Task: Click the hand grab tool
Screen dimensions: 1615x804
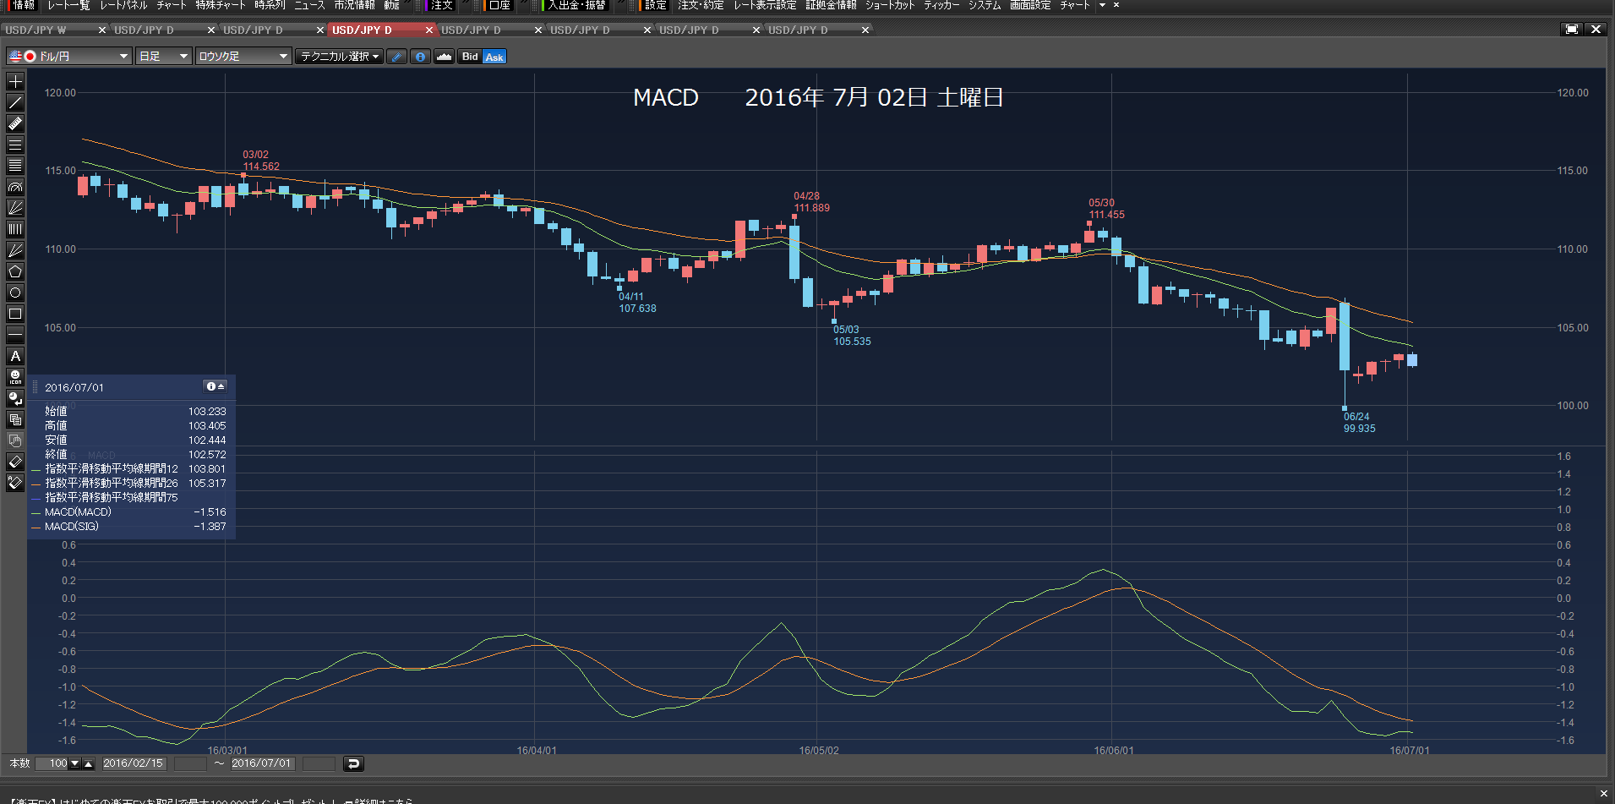Action: click(x=15, y=441)
